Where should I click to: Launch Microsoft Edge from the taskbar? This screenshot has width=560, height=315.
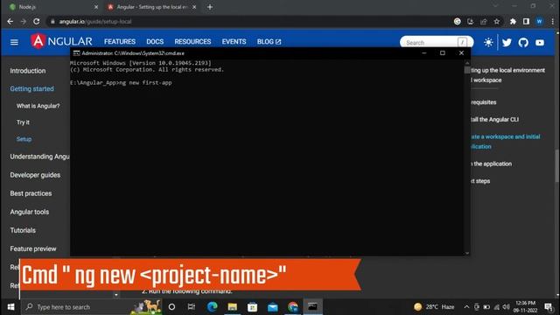coord(212,307)
